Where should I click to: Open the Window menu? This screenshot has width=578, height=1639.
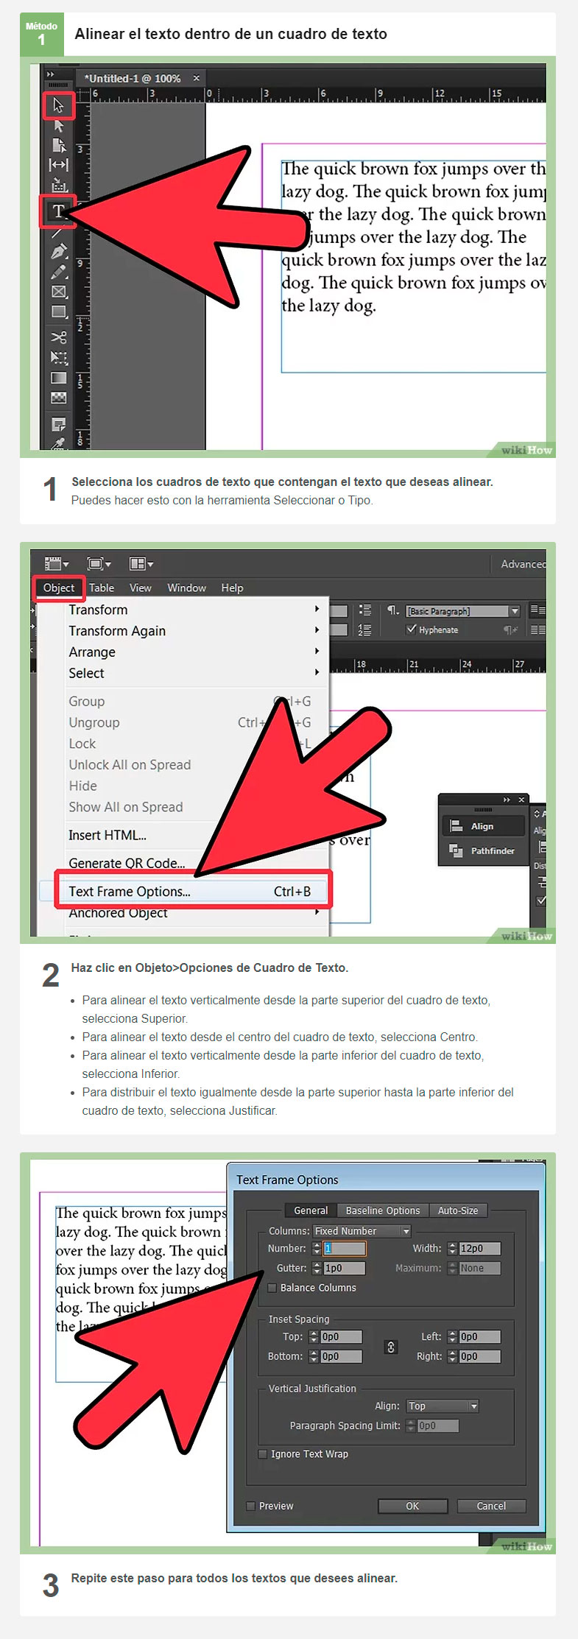[186, 588]
